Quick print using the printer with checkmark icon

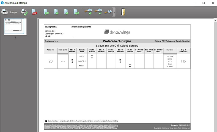pos(24,12)
